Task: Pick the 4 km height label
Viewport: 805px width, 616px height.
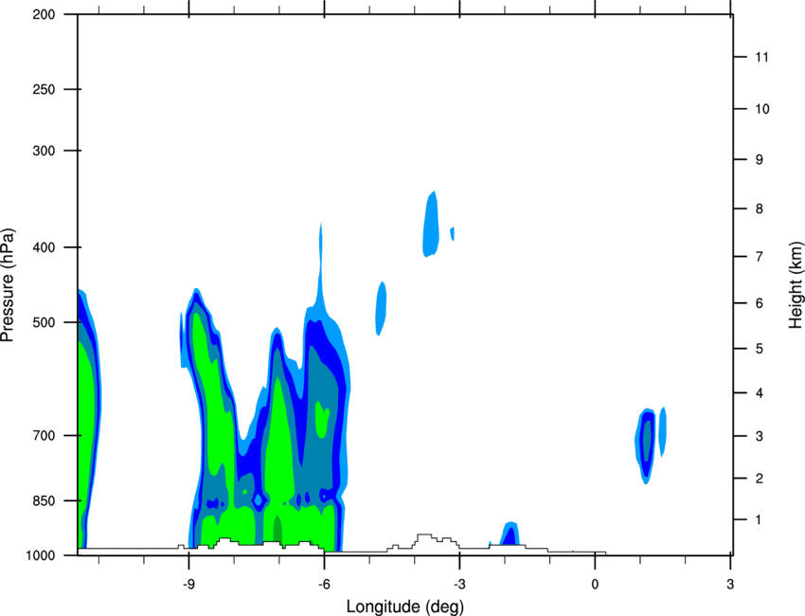Action: (759, 393)
